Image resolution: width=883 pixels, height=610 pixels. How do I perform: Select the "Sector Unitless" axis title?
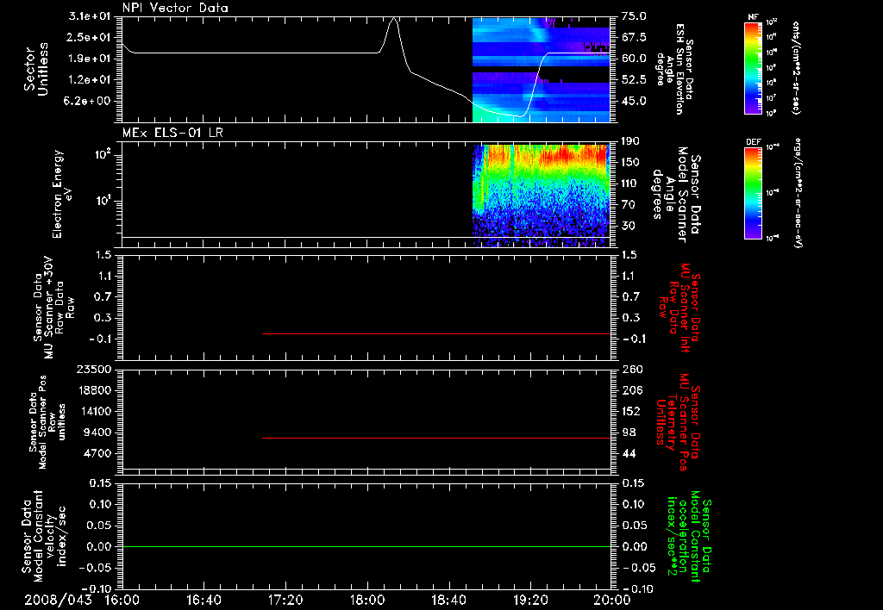click(x=36, y=69)
